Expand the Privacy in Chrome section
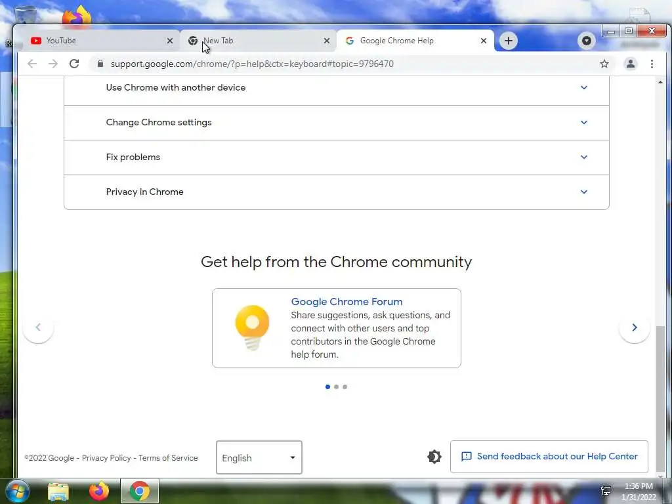The image size is (672, 504). (337, 192)
